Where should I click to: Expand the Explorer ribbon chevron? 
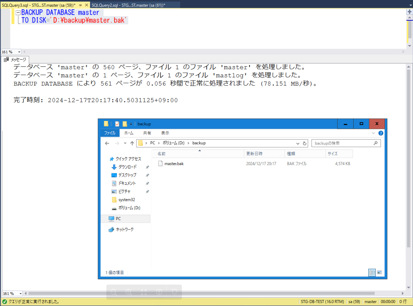coord(373,133)
